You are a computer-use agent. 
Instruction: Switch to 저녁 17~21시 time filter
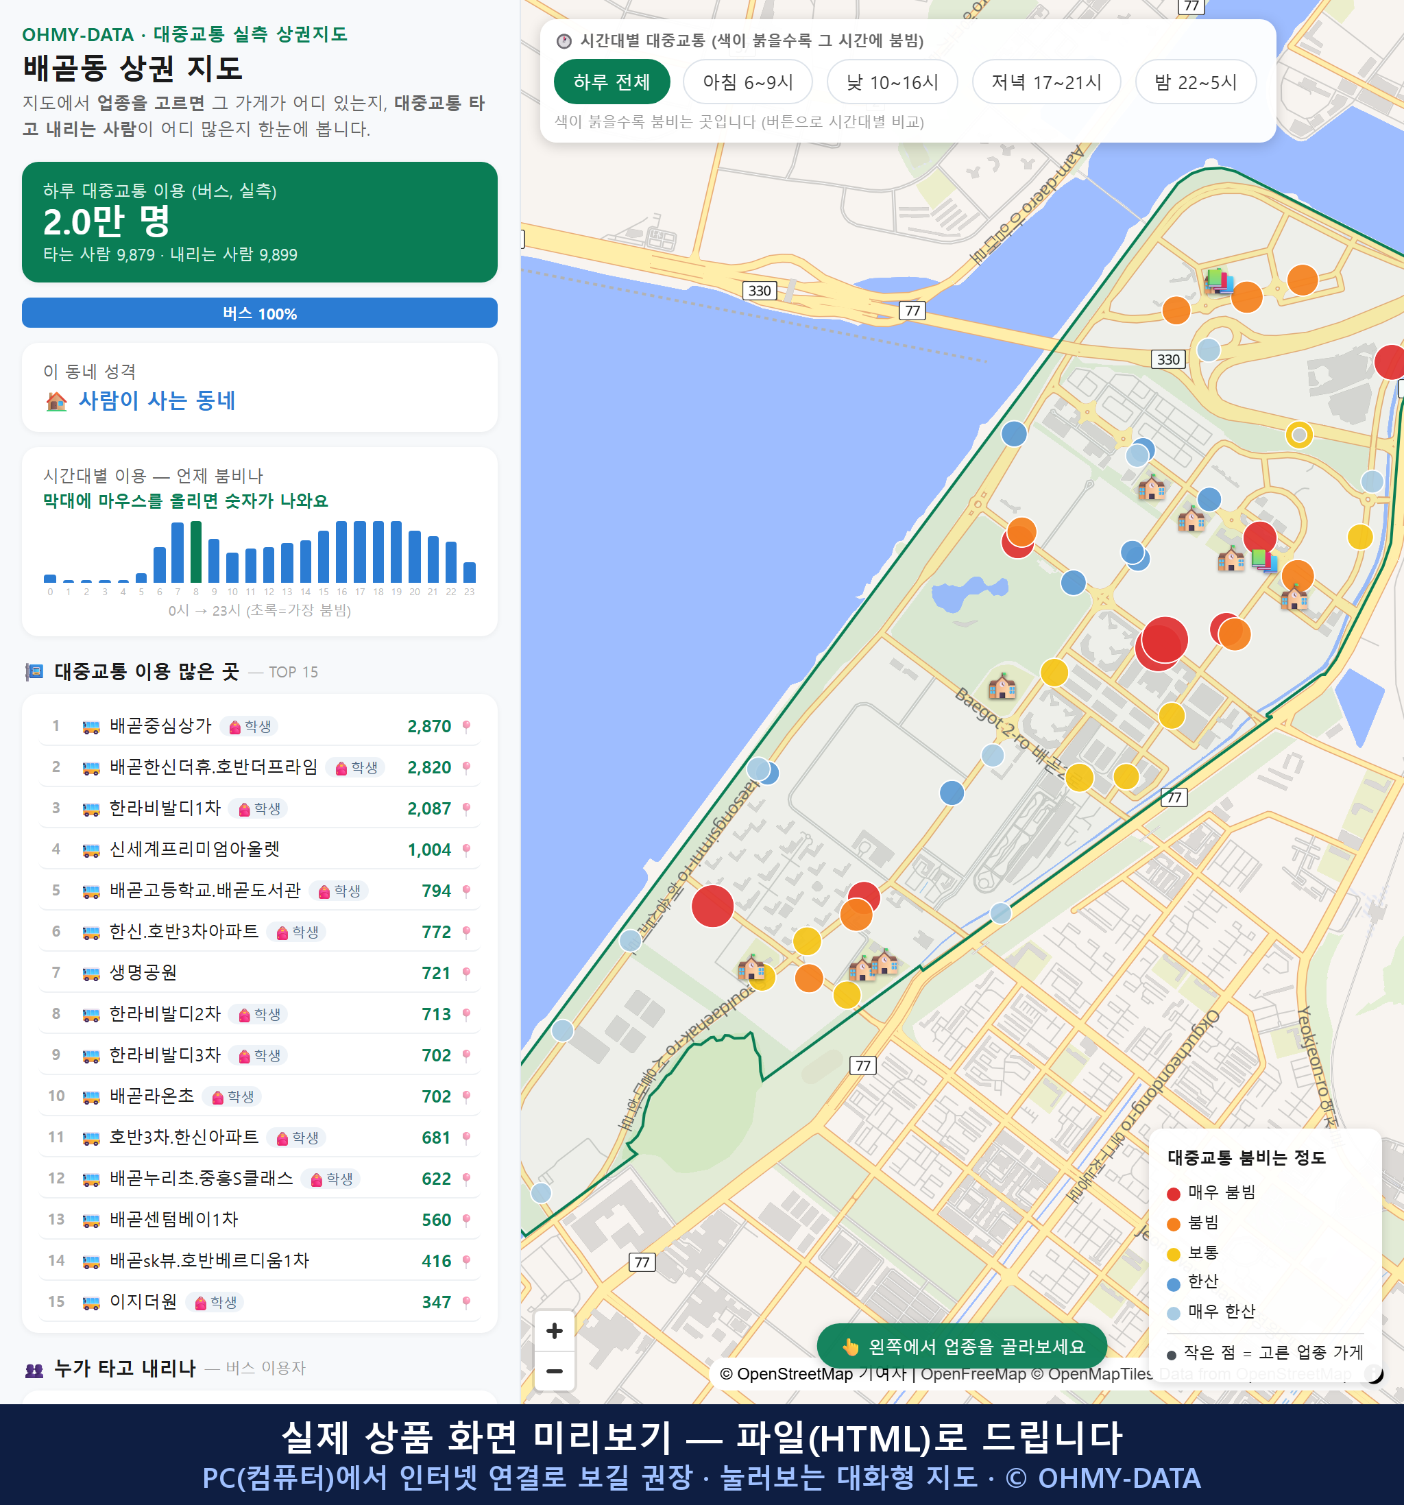[1046, 82]
